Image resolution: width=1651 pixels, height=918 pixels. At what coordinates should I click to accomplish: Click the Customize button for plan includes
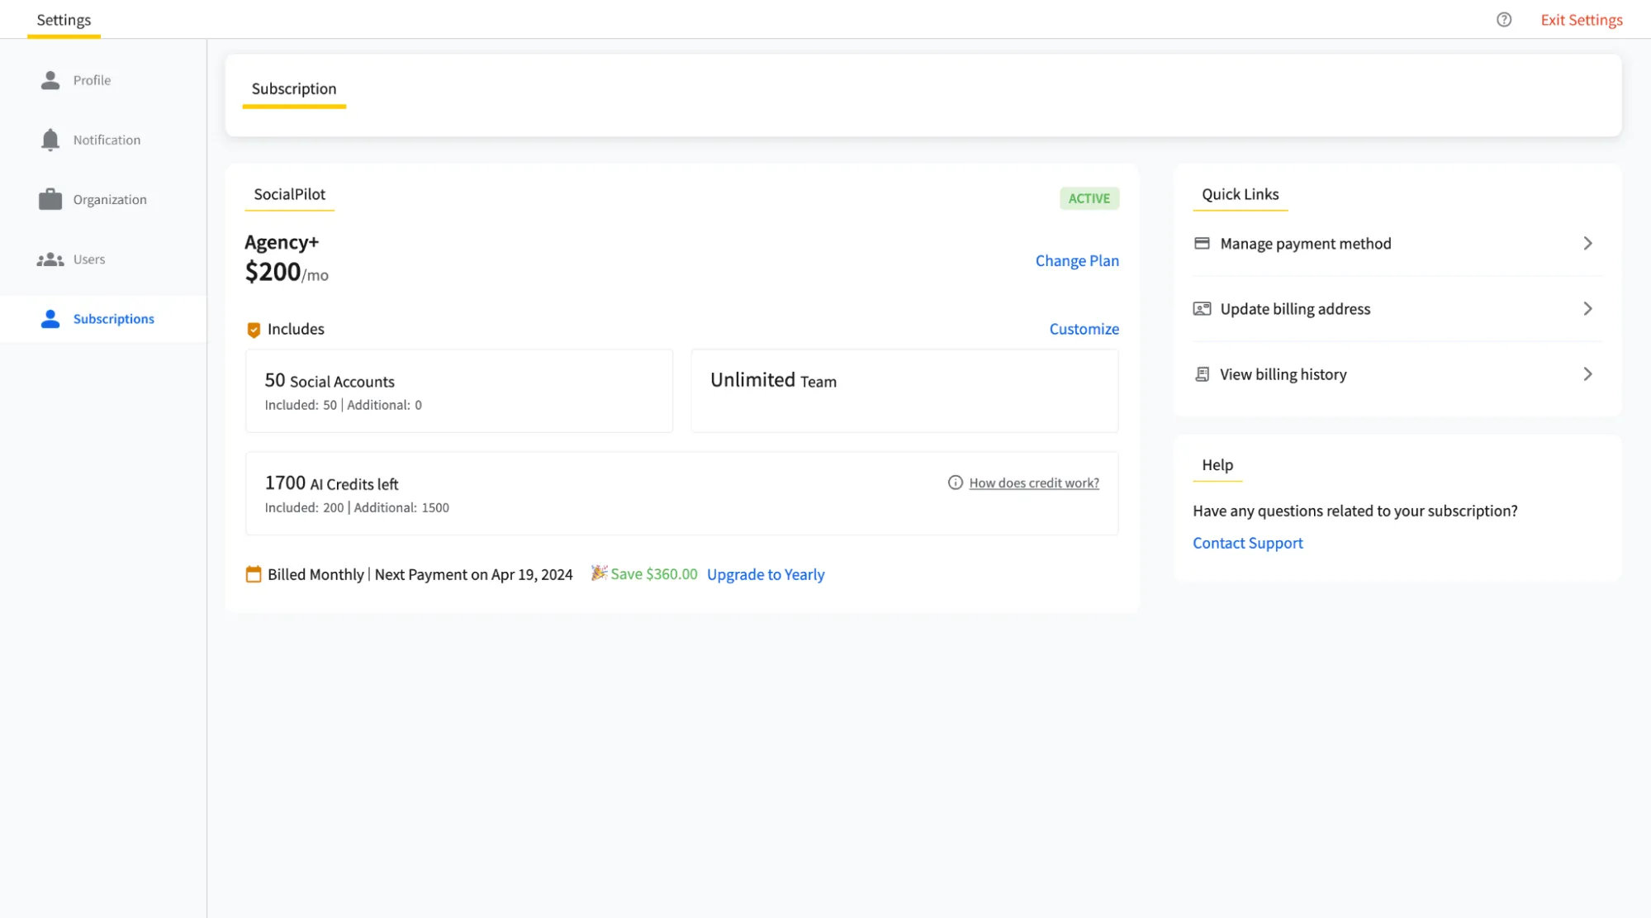point(1083,328)
